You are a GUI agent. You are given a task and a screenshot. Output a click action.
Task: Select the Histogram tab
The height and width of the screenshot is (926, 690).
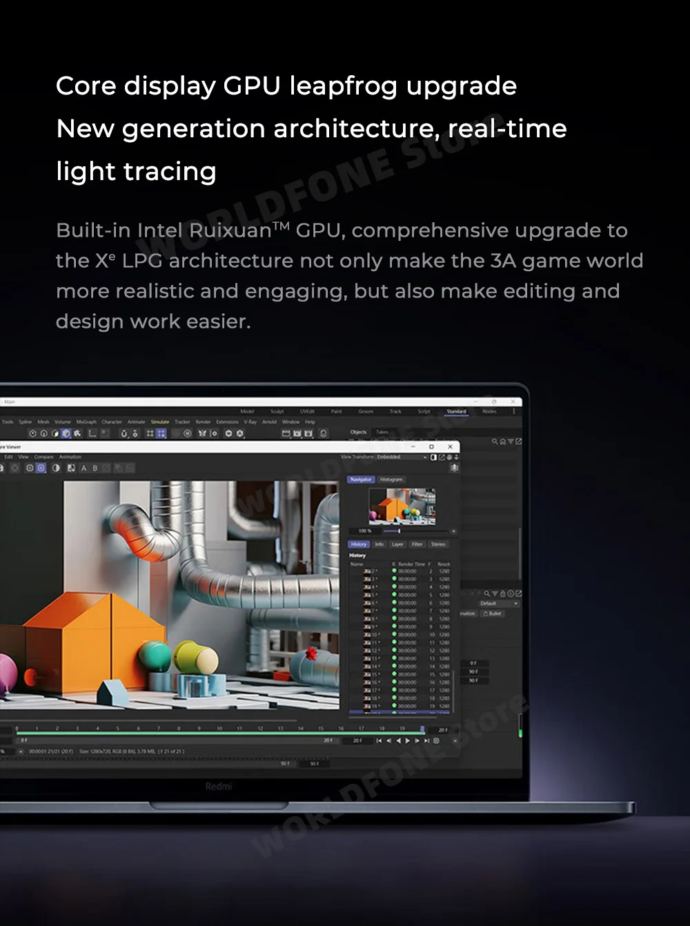pyautogui.click(x=391, y=480)
